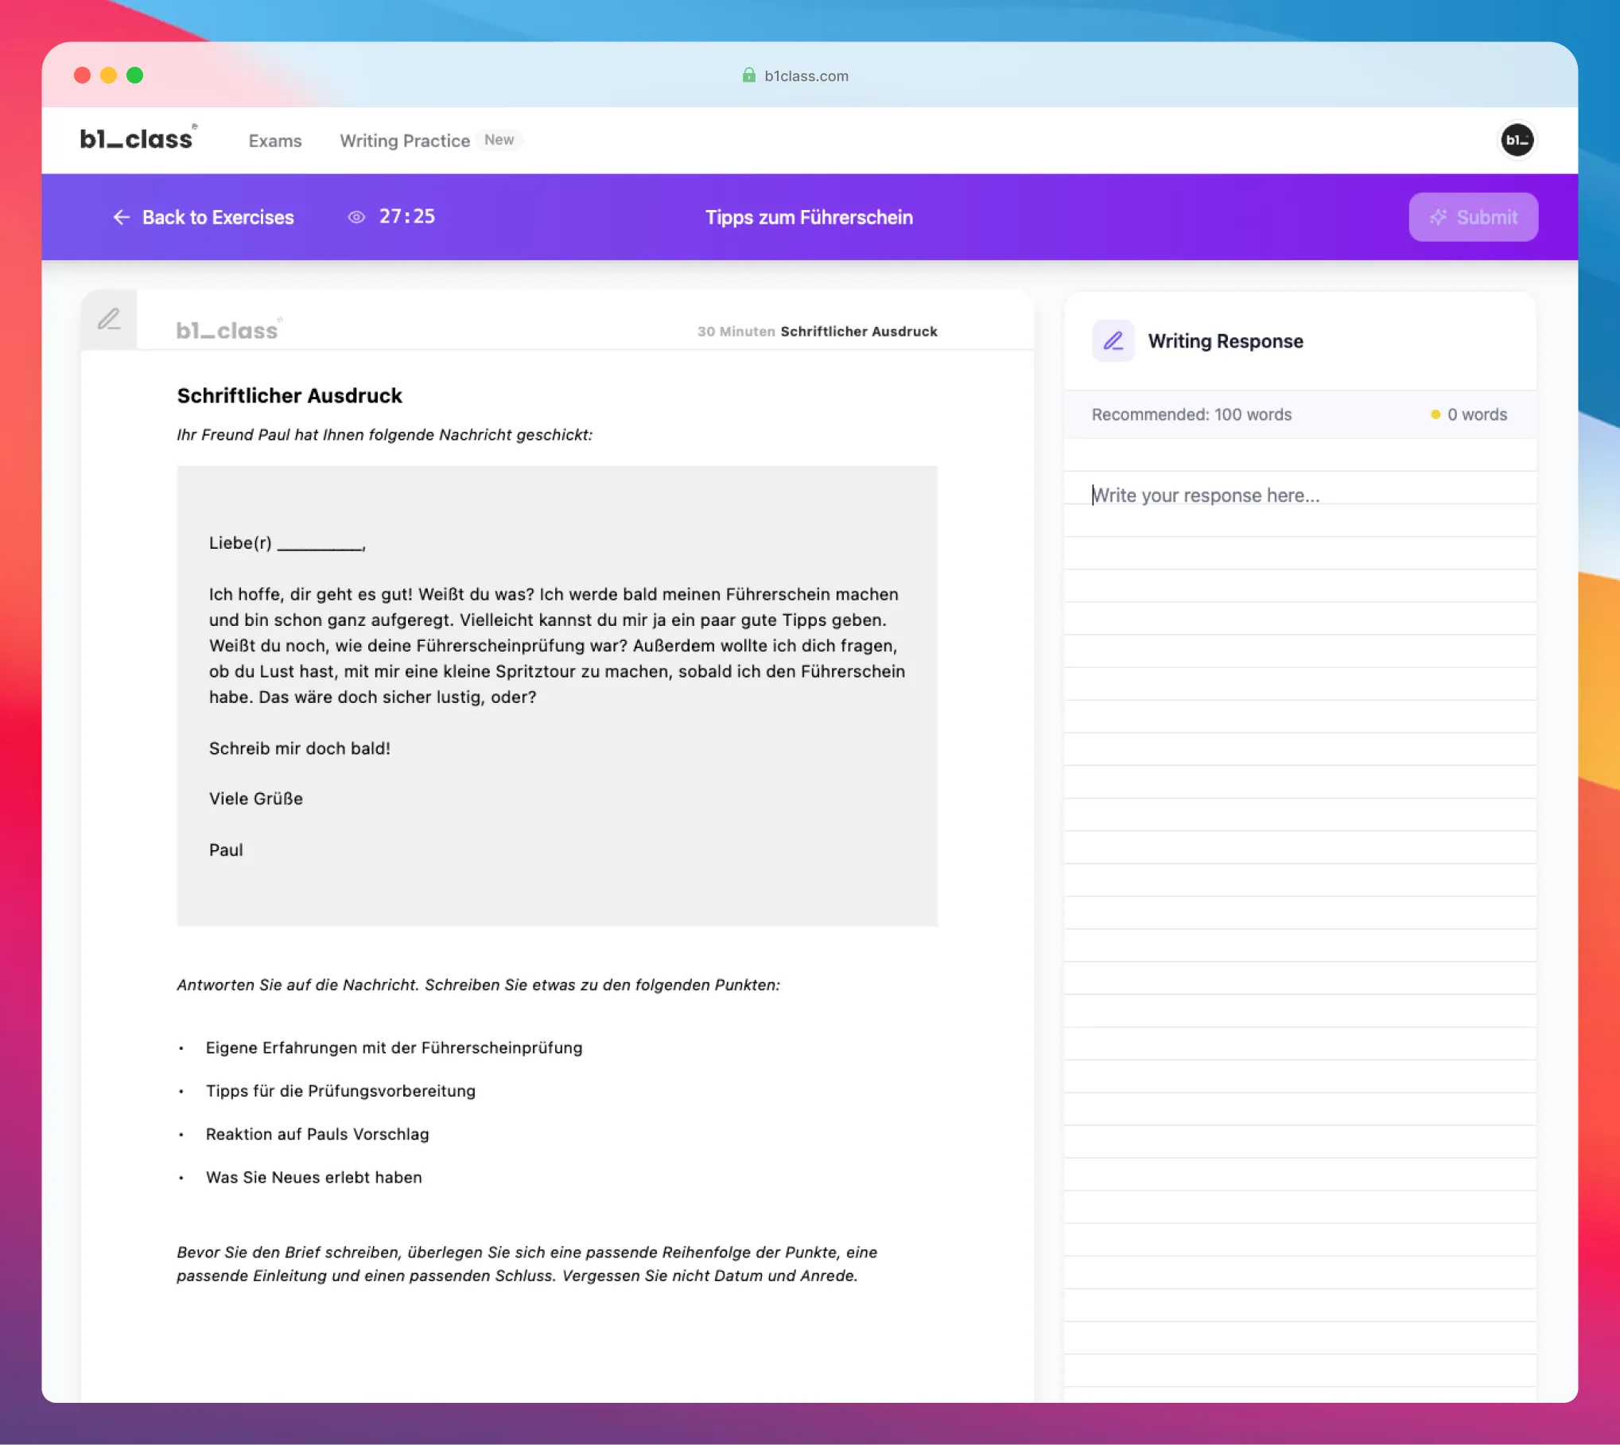The width and height of the screenshot is (1620, 1445).
Task: Click the yellow minimize window button
Action: click(108, 75)
